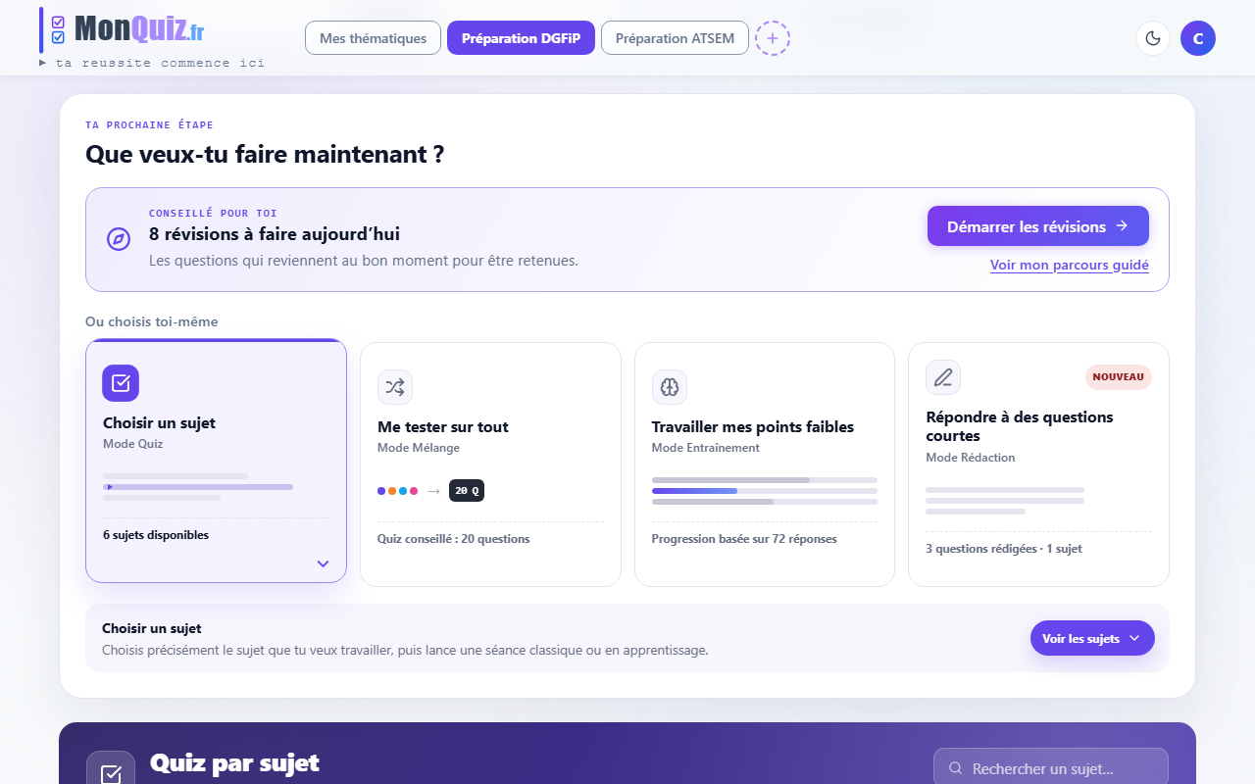Click the progress bars in Travailler mes points faibles
This screenshot has width=1255, height=784.
tap(765, 491)
